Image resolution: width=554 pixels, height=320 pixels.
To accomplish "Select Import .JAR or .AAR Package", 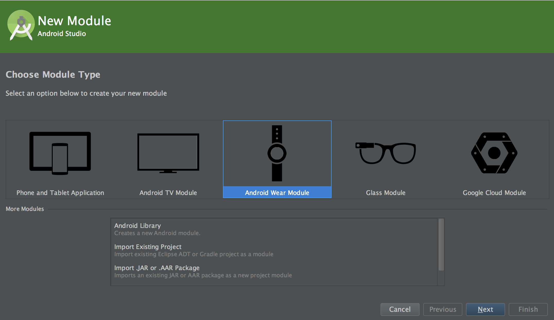I will coord(157,268).
